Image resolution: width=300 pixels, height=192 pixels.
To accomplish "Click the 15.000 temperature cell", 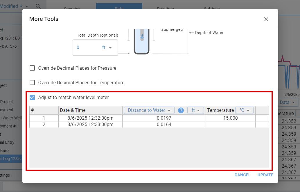I will pos(230,118).
